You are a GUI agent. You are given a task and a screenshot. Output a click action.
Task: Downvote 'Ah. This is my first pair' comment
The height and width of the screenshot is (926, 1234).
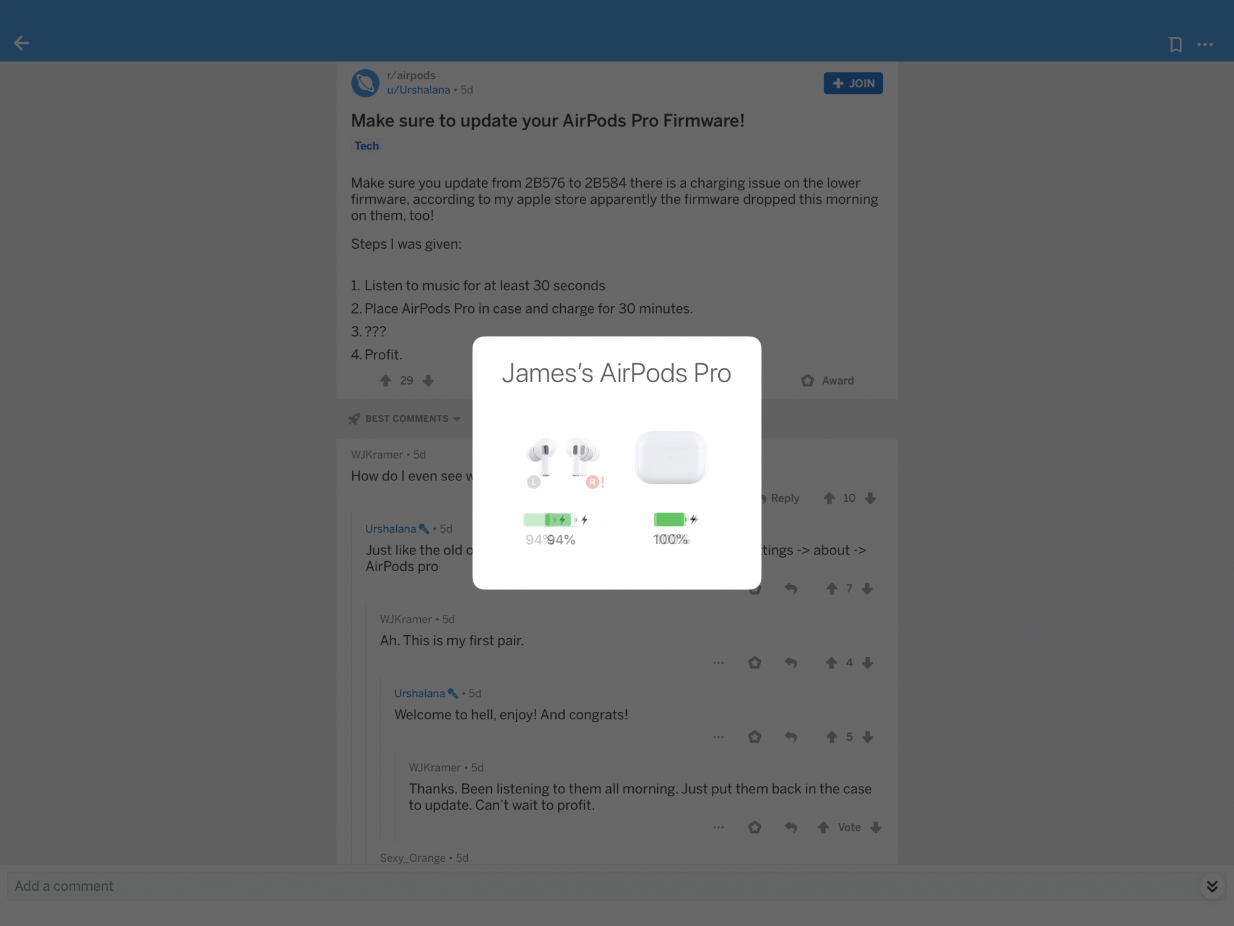pos(868,663)
